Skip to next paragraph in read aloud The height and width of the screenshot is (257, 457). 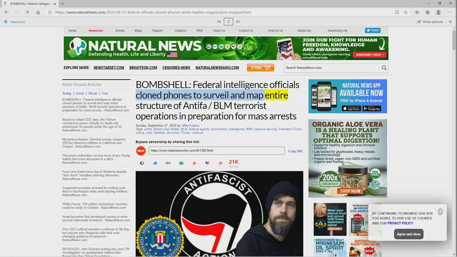(238, 22)
